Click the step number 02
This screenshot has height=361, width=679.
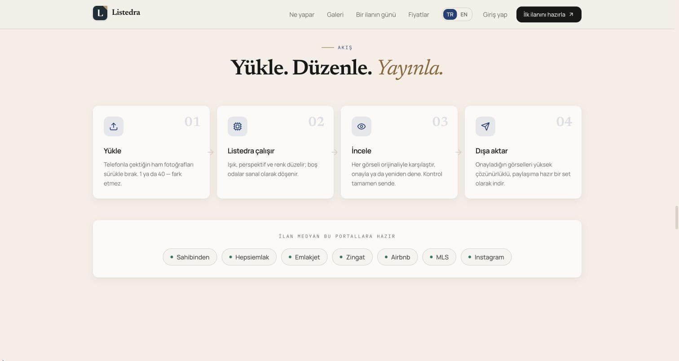(x=316, y=122)
